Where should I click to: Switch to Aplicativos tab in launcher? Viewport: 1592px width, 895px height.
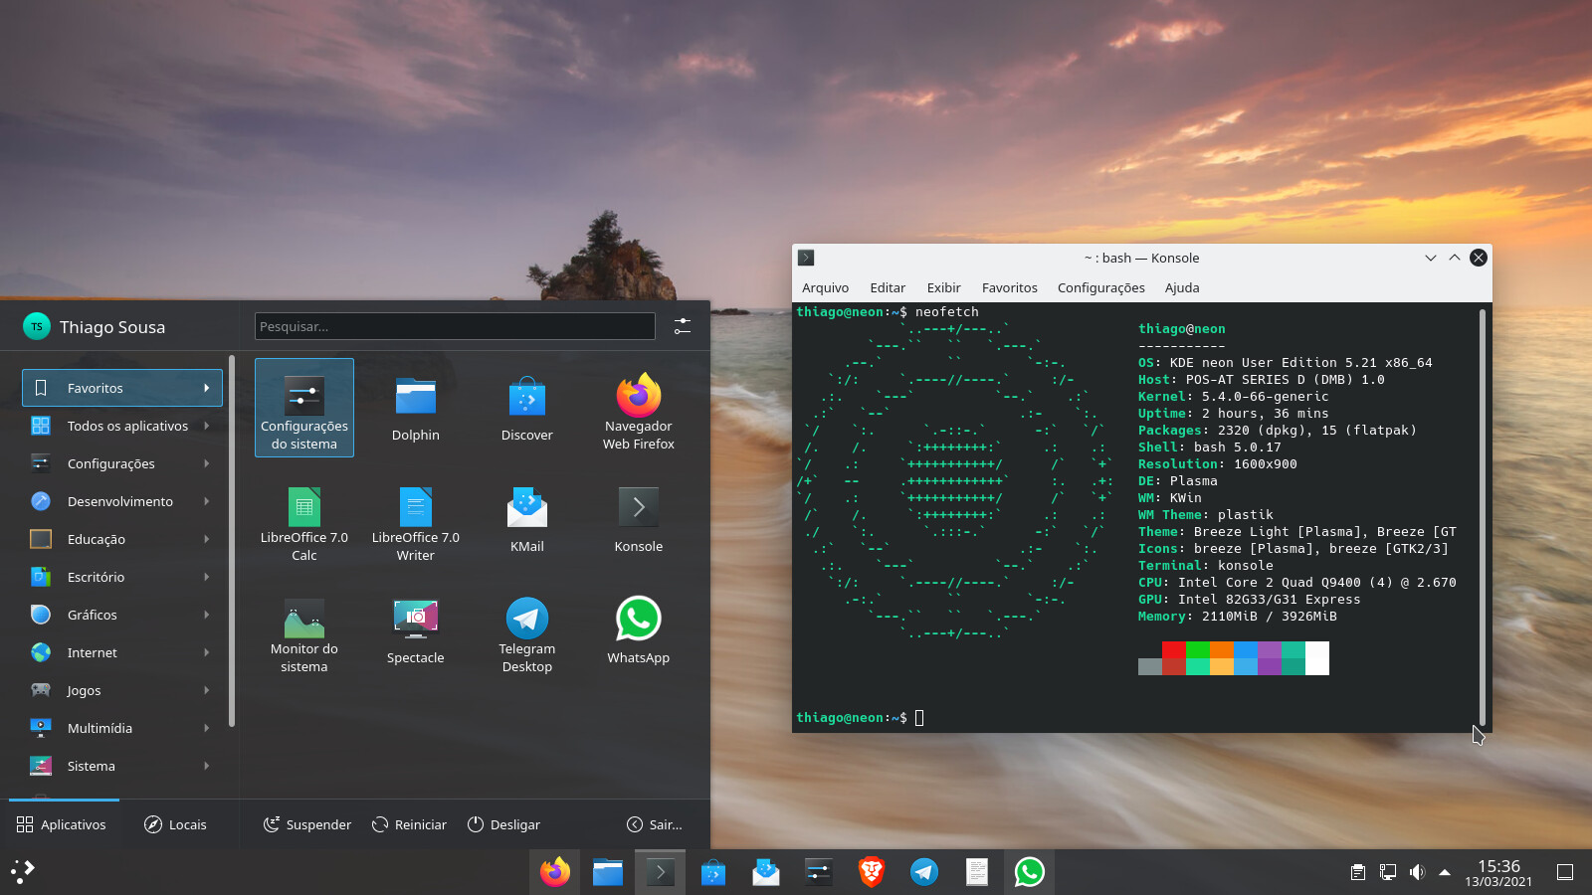pyautogui.click(x=63, y=824)
